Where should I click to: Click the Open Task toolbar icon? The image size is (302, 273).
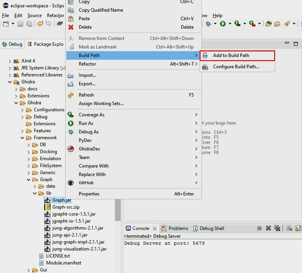[277, 24]
